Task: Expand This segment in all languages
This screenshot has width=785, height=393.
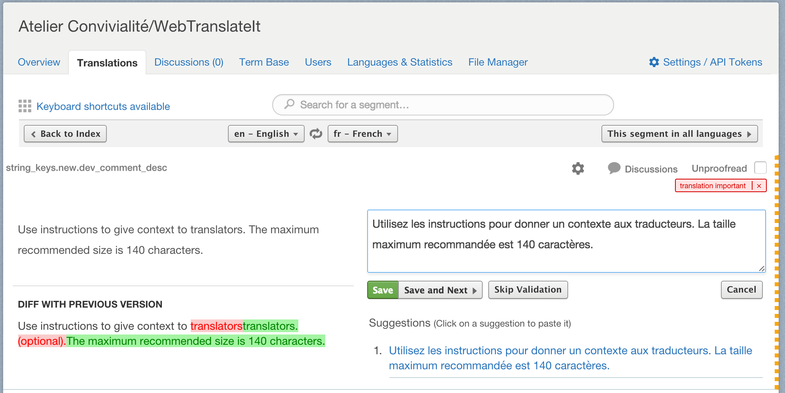Action: click(679, 134)
